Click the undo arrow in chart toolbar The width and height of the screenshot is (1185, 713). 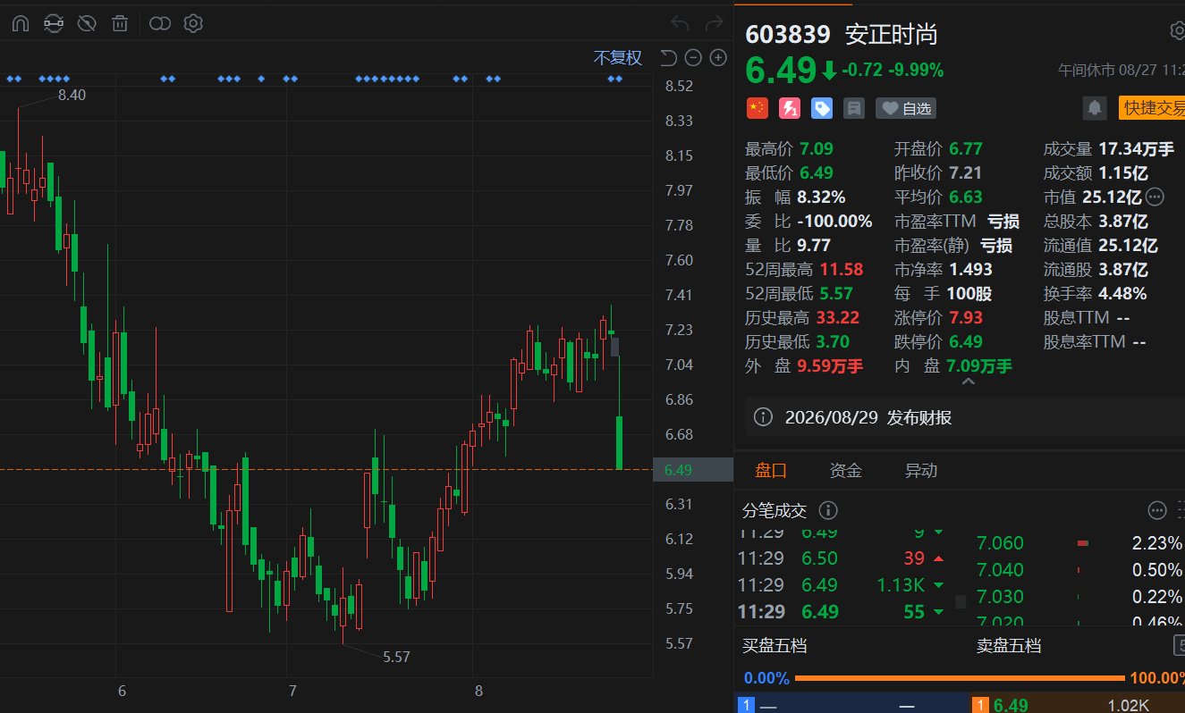point(680,23)
